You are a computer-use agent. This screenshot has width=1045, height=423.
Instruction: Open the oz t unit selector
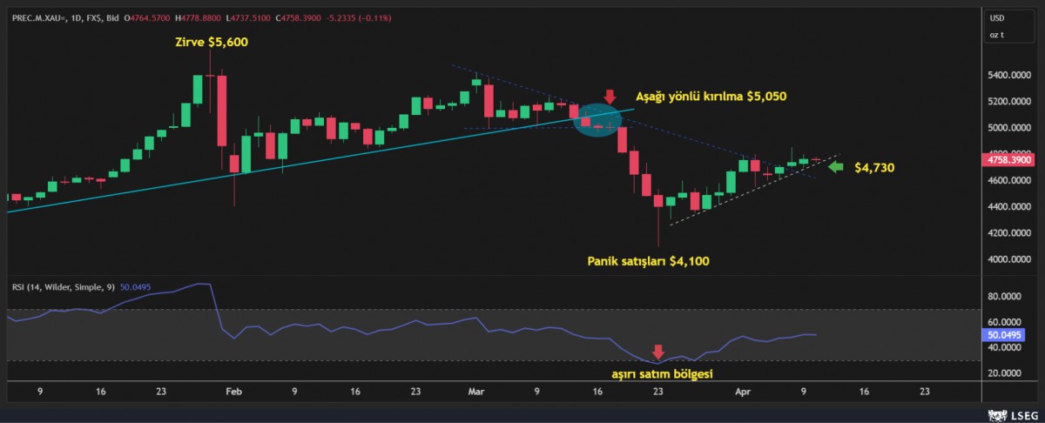(x=996, y=35)
